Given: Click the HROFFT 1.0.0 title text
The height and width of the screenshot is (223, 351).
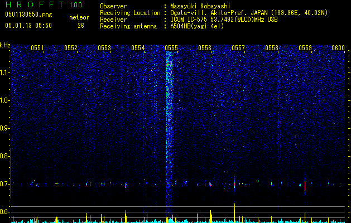Looking at the screenshot, I should tap(44, 4).
